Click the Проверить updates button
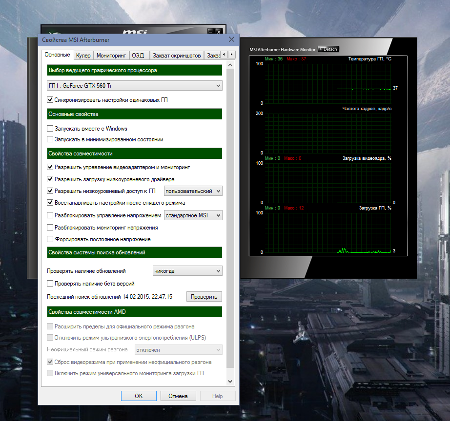 click(204, 297)
